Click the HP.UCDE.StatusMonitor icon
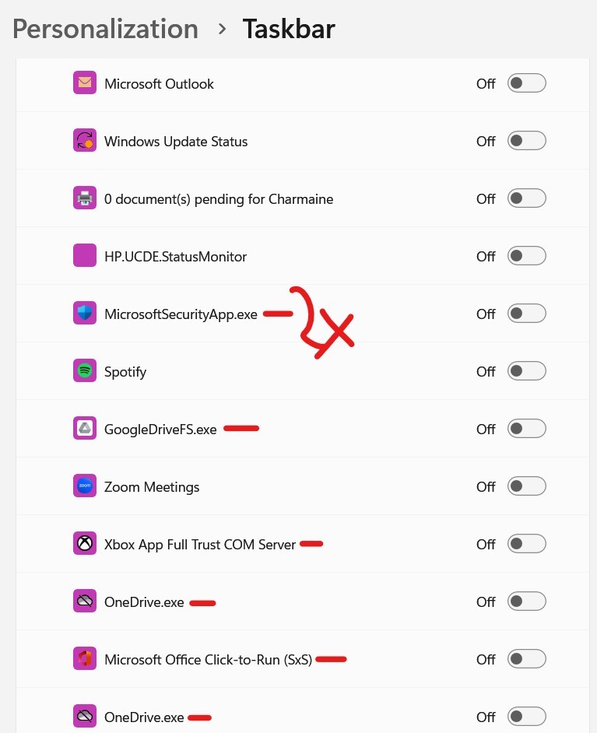Screen dimensions: 597x733 coord(84,255)
